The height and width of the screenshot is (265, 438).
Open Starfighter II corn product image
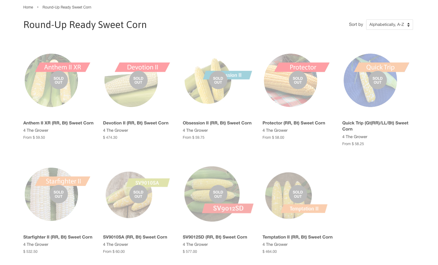[52, 202]
